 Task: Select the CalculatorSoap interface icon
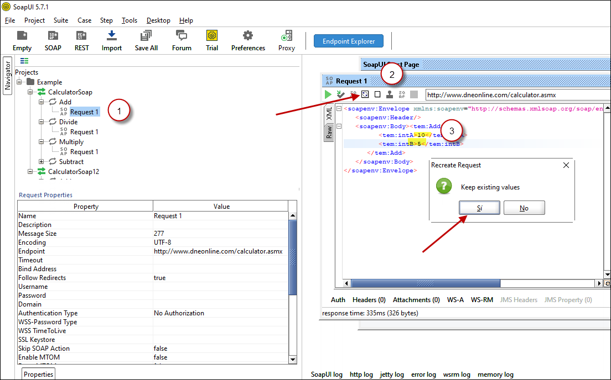coord(42,92)
